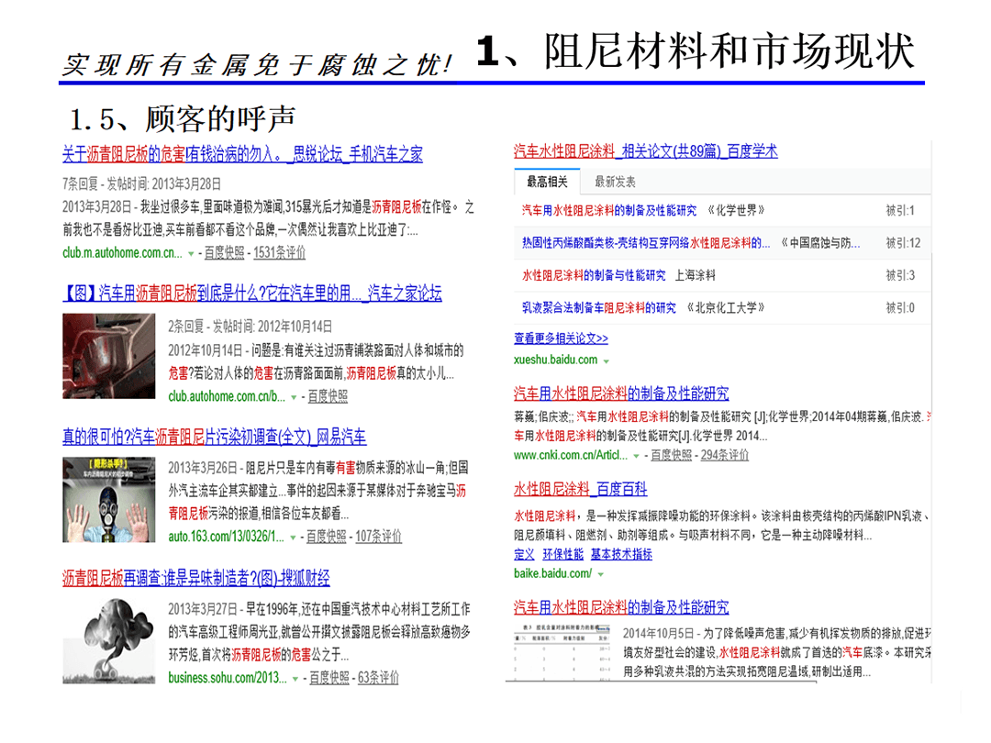Click auto.163.com/13/0326/1... green URL
The width and height of the screenshot is (991, 743).
(227, 537)
